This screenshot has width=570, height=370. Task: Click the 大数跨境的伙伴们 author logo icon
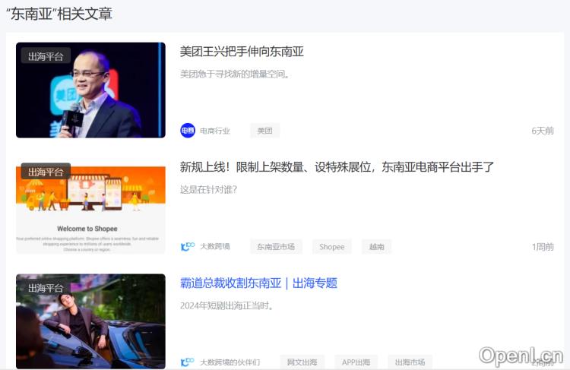tap(188, 362)
